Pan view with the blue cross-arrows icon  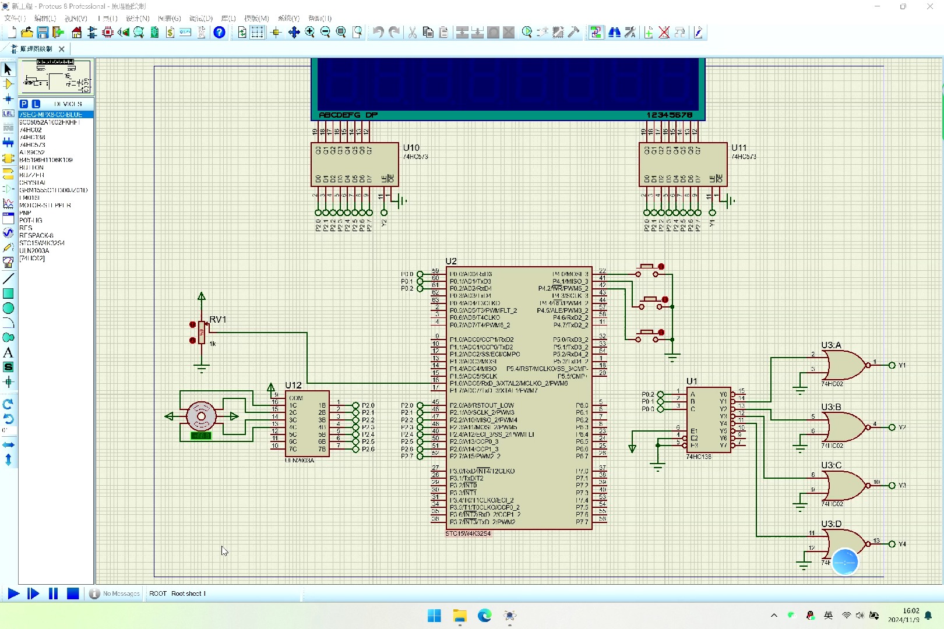coord(294,33)
